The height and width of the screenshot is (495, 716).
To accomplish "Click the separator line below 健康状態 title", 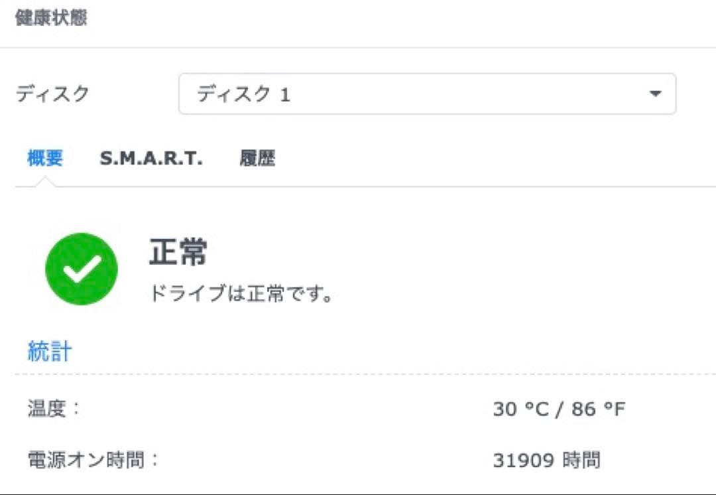I will tap(358, 47).
